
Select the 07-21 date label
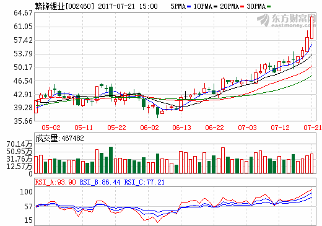click(x=313, y=128)
